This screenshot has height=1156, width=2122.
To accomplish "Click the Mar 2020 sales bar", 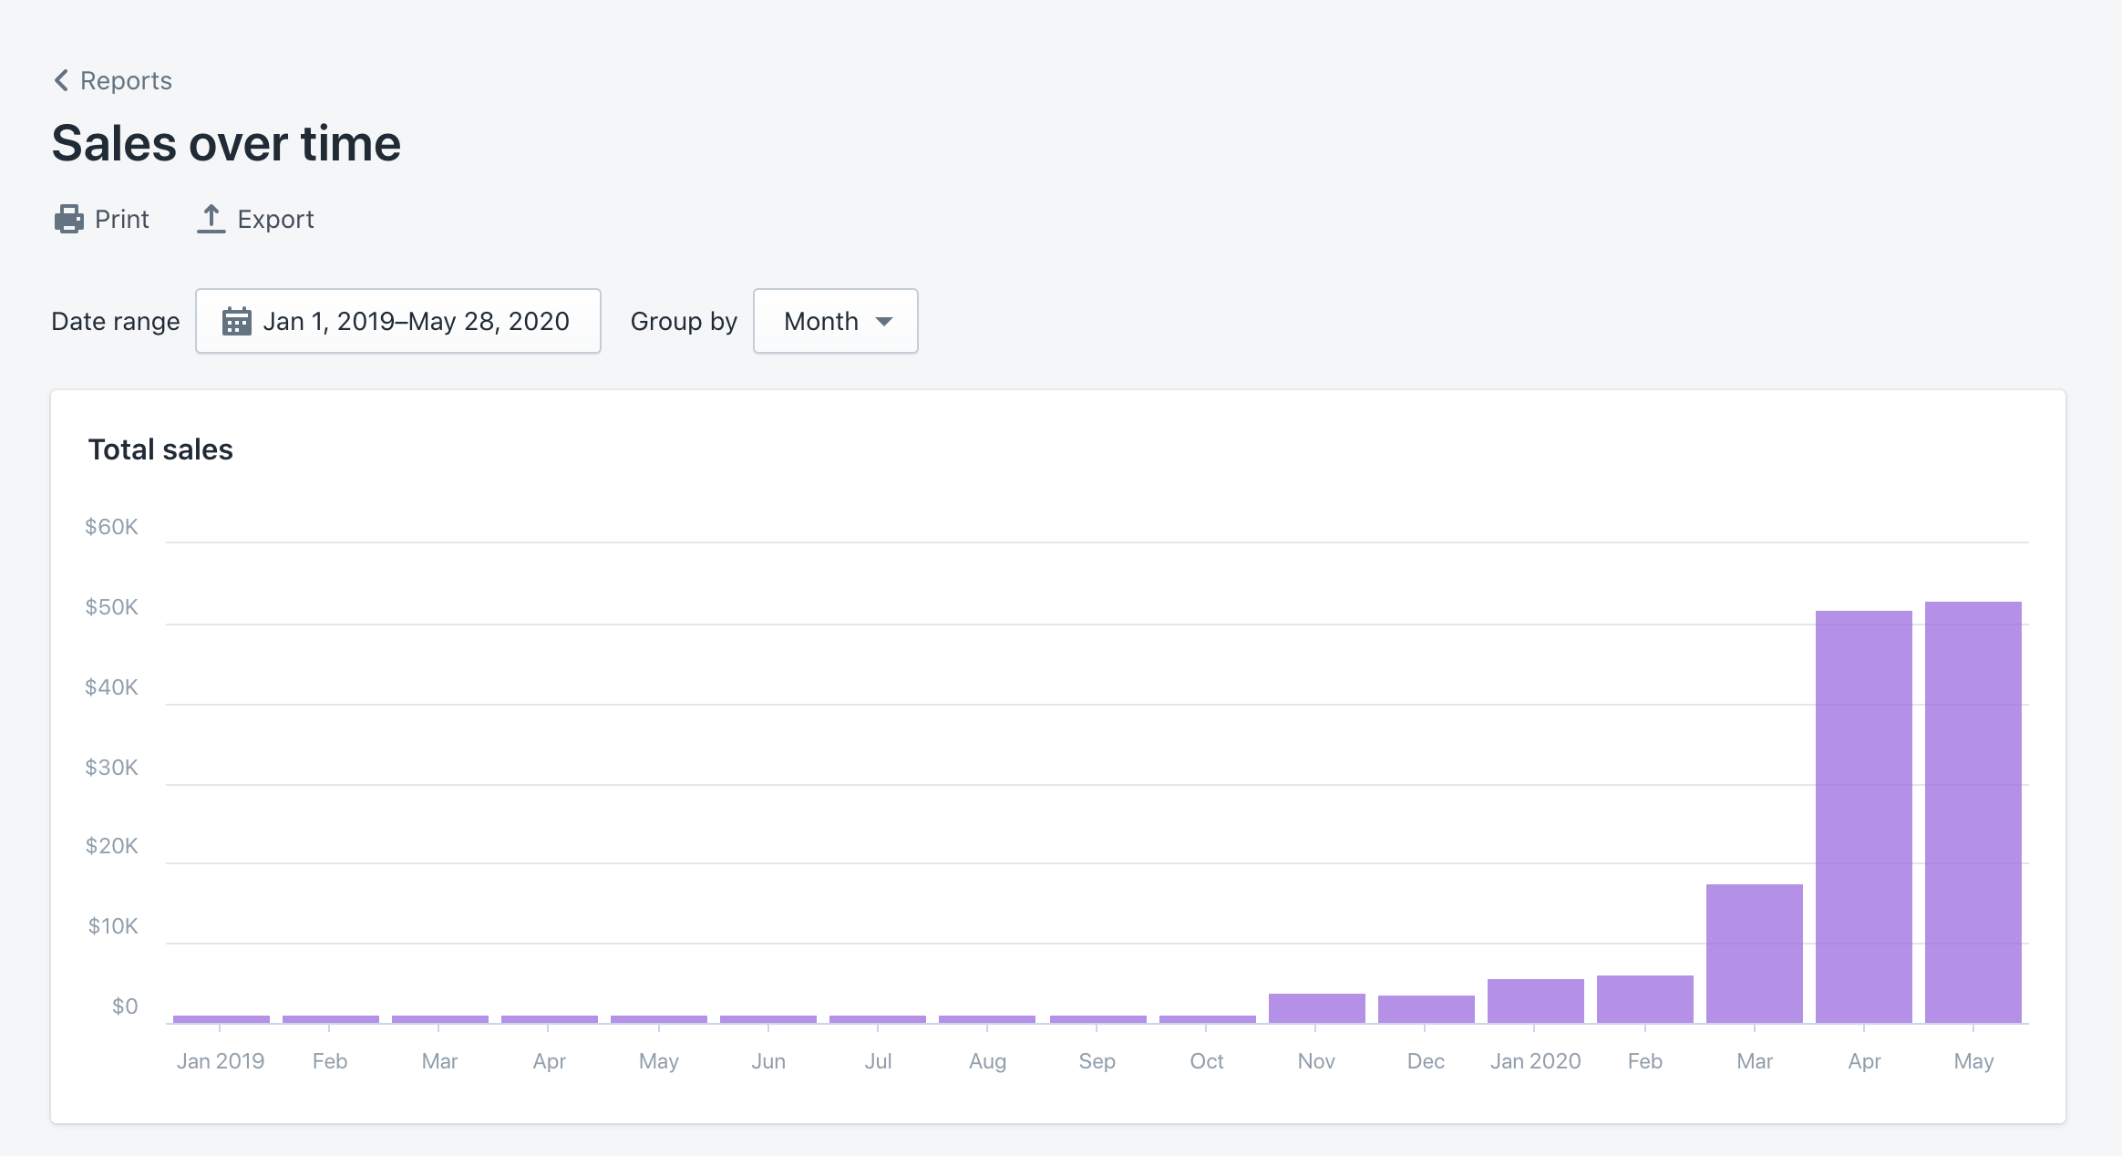I will (1754, 953).
